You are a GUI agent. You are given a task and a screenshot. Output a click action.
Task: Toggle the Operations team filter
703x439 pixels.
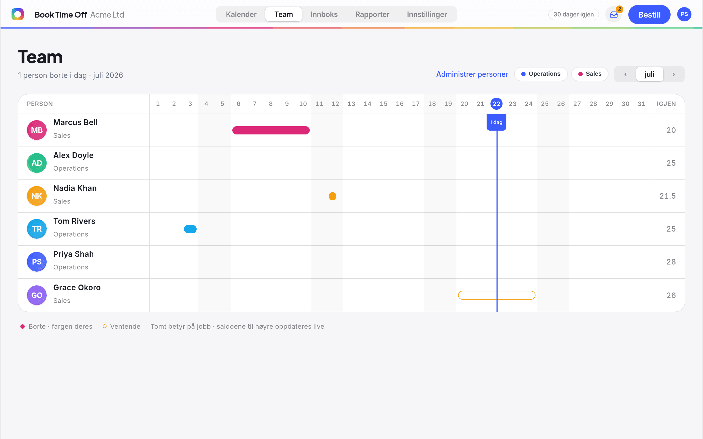click(541, 74)
